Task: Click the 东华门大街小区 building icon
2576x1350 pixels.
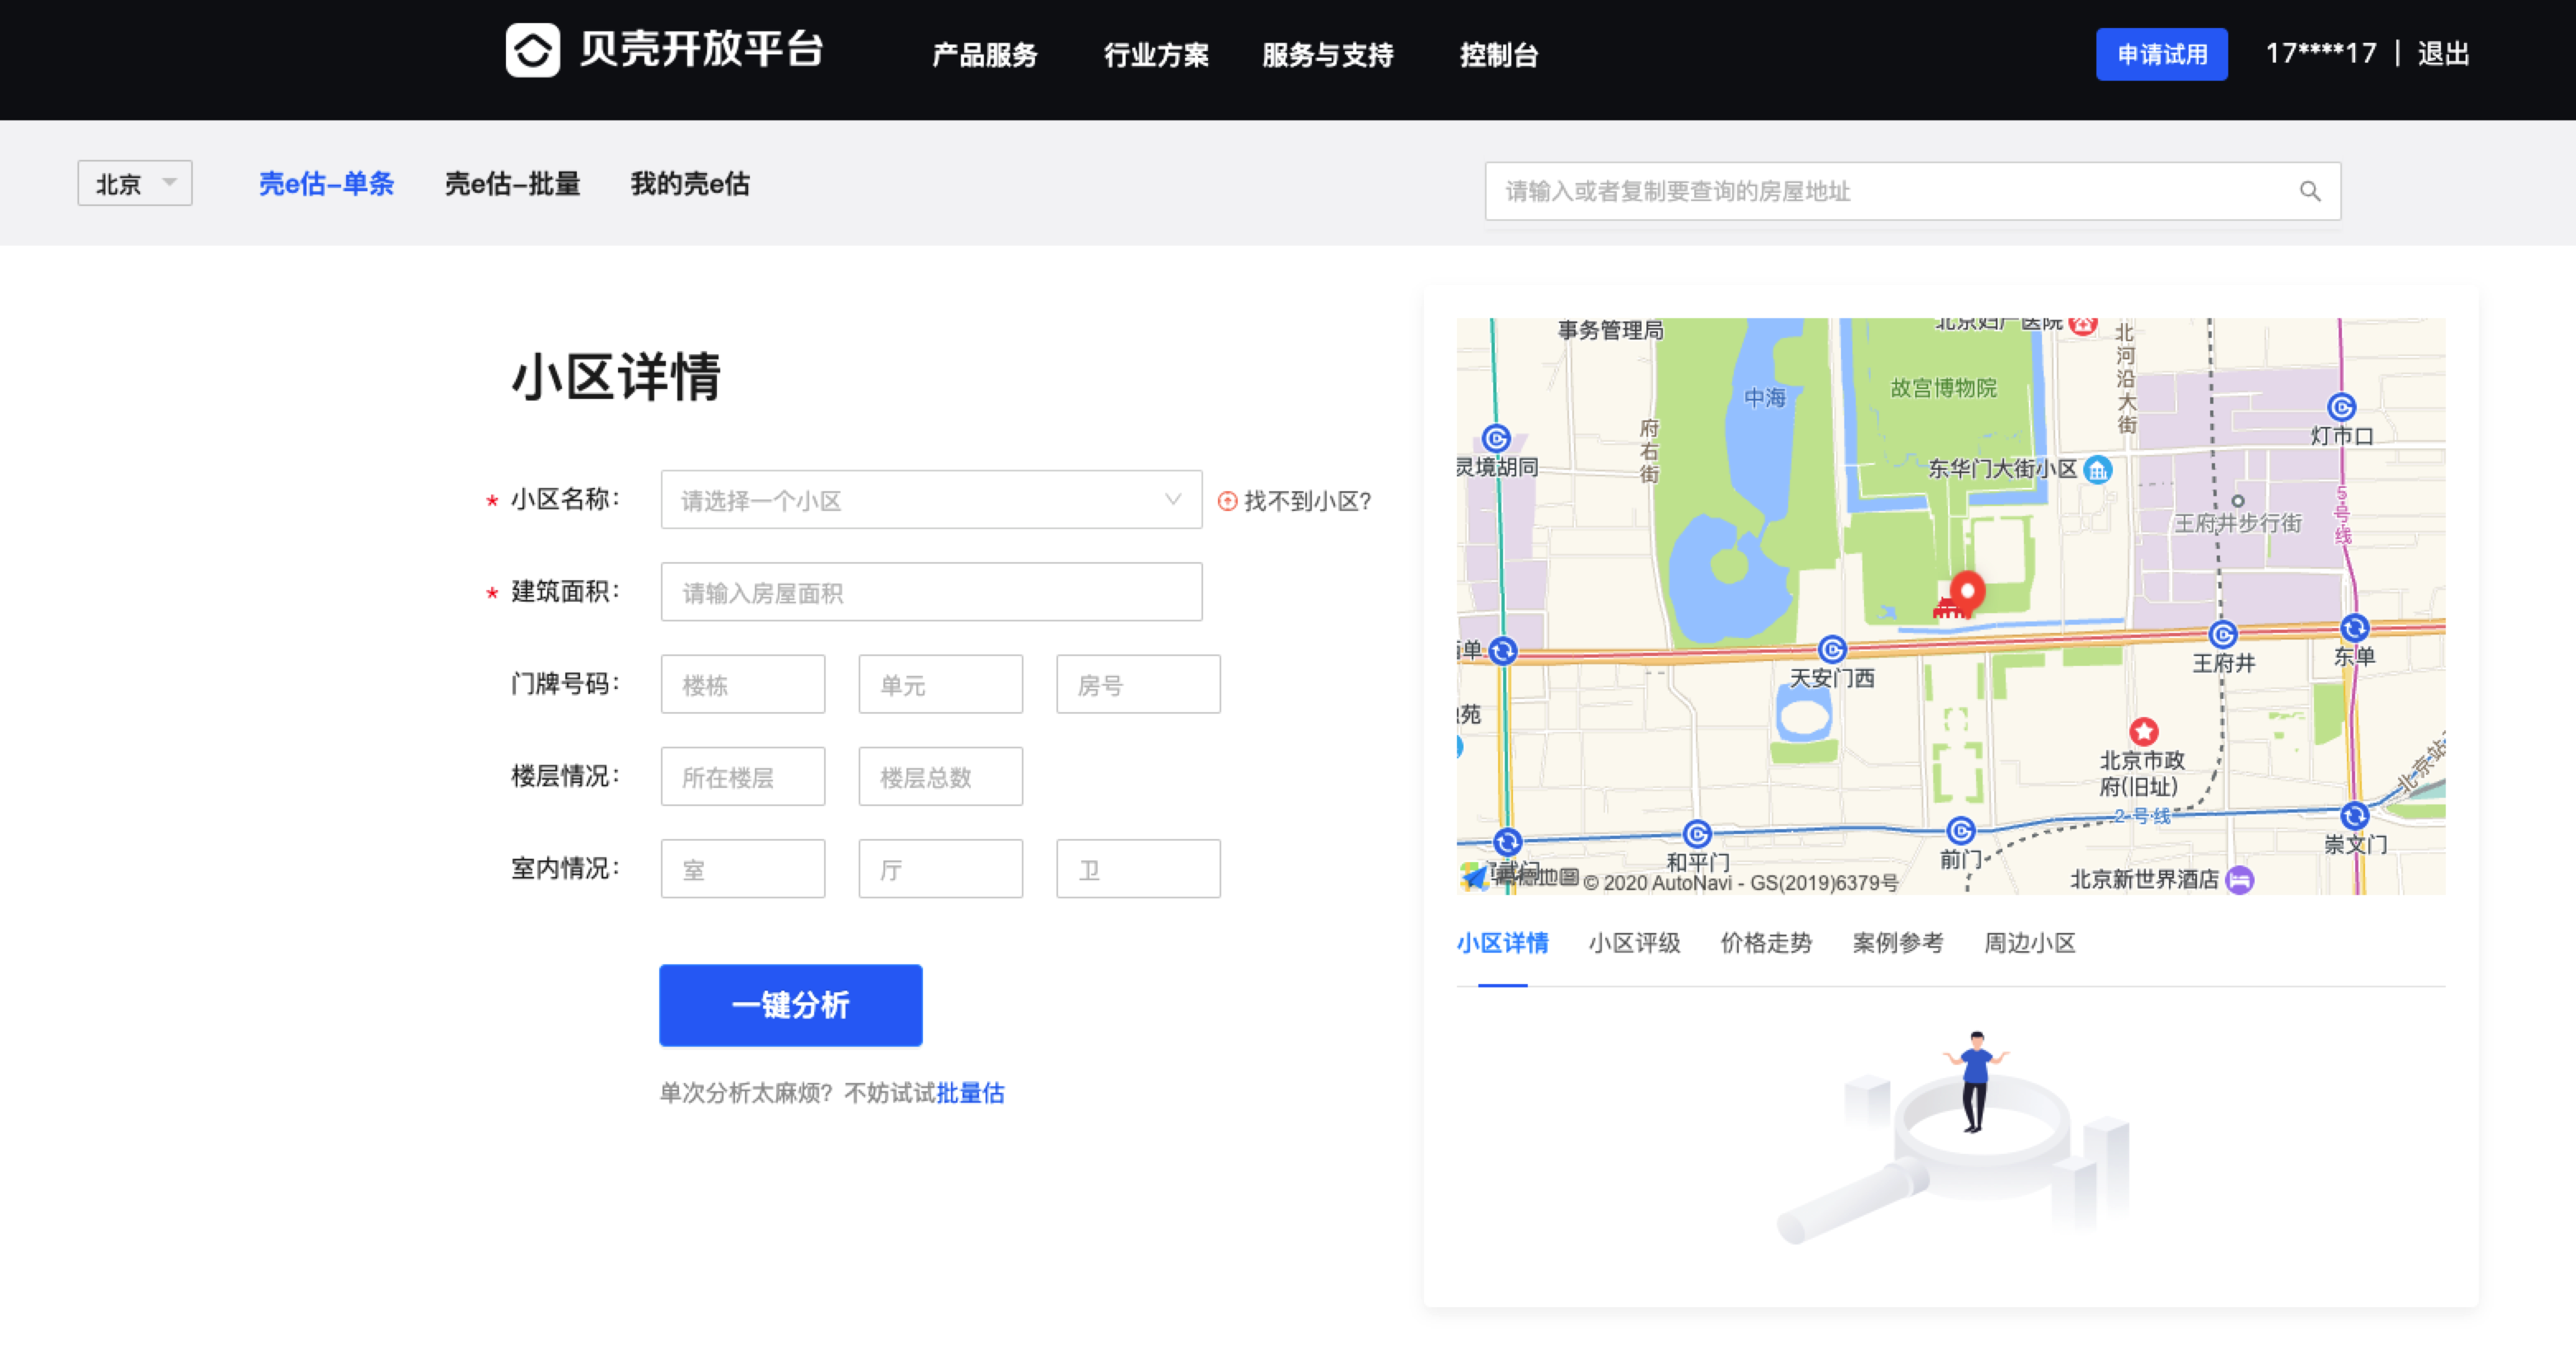Action: pyautogui.click(x=2098, y=469)
